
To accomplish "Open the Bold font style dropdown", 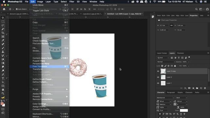I will click(x=182, y=98).
